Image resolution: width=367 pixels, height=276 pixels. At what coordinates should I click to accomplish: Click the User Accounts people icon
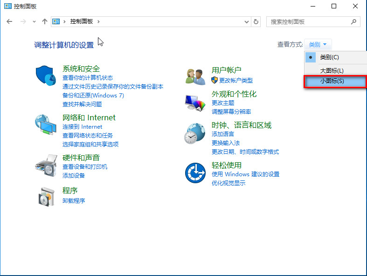pos(195,77)
